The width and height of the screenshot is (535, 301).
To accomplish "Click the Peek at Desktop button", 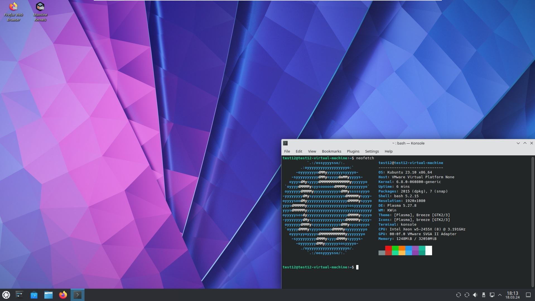I will coord(528,295).
